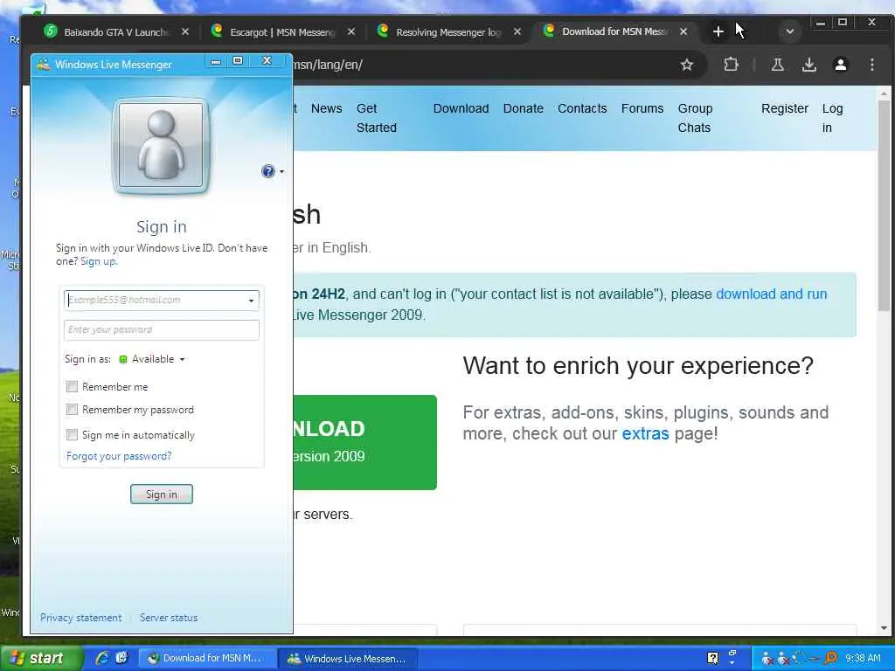Click the orange magnifier tray icon
The height and width of the screenshot is (671, 895).
[x=831, y=658]
